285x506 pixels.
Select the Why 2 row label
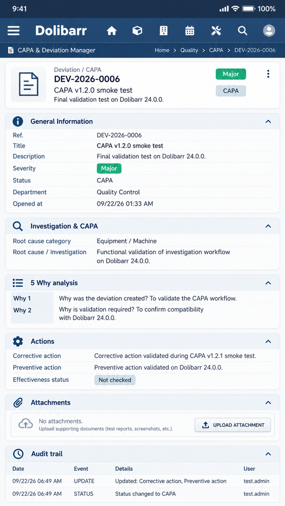tap(22, 311)
